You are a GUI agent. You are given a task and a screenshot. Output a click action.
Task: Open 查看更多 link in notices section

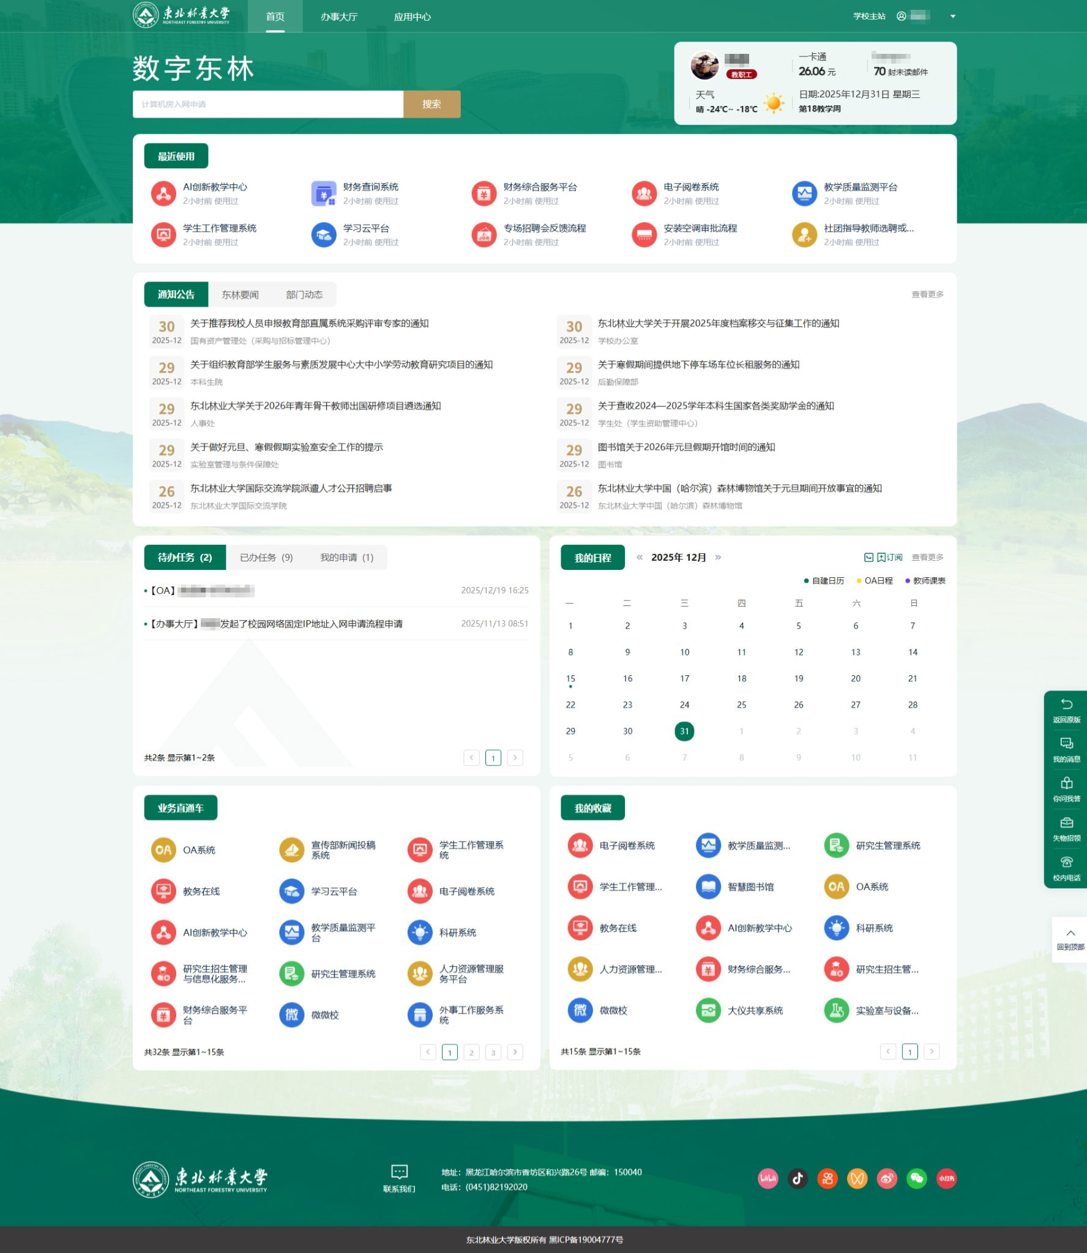pyautogui.click(x=927, y=295)
